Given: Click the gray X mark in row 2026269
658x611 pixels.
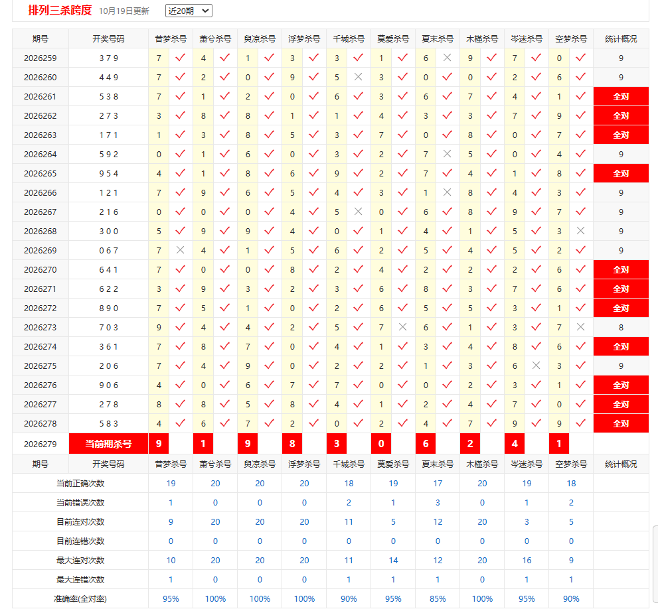Looking at the screenshot, I should pyautogui.click(x=181, y=250).
